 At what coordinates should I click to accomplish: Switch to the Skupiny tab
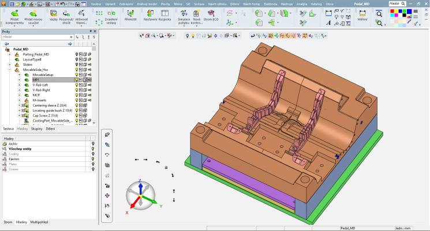(36, 130)
